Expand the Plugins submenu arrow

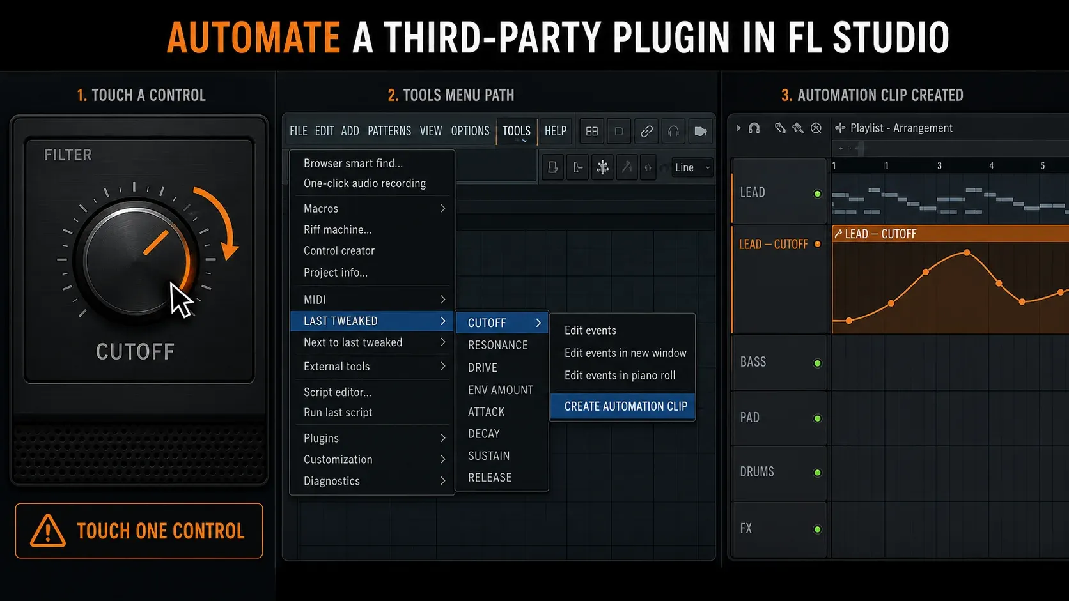(x=442, y=438)
